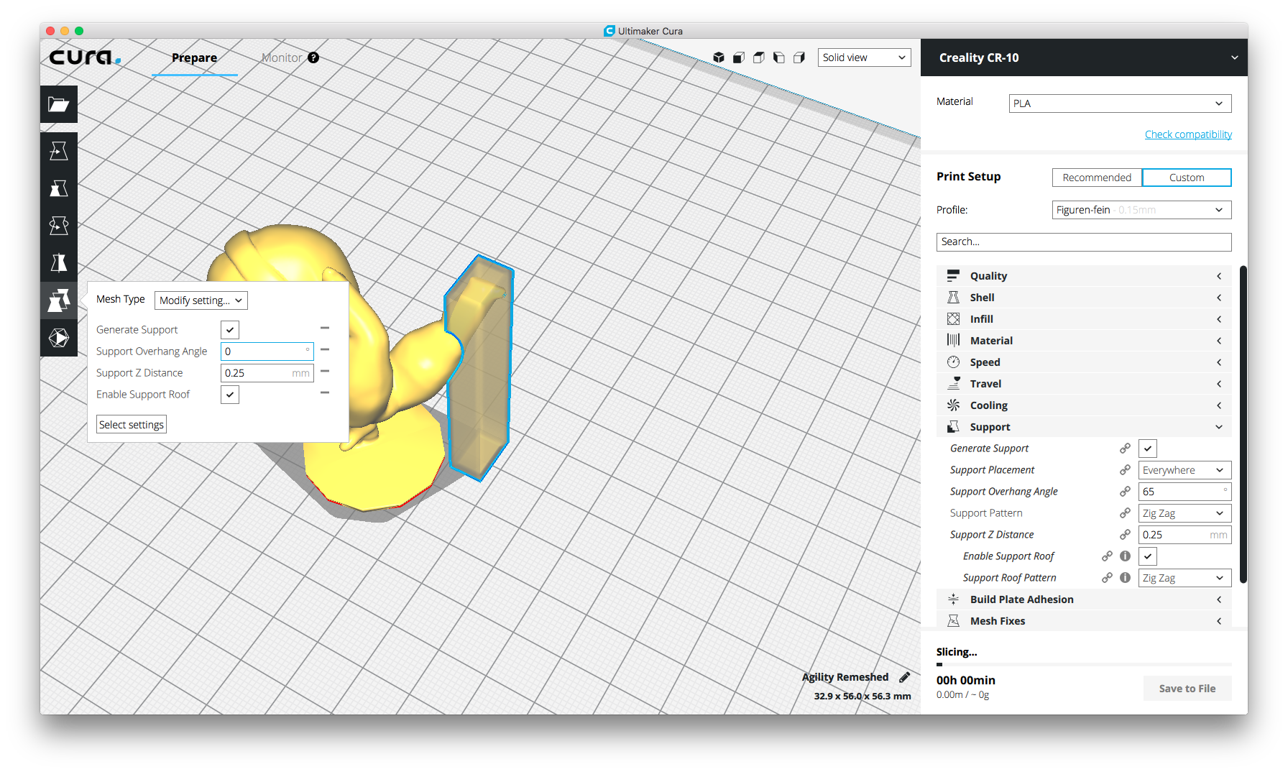Open the Per Model Settings tool
This screenshot has height=772, width=1288.
(59, 300)
